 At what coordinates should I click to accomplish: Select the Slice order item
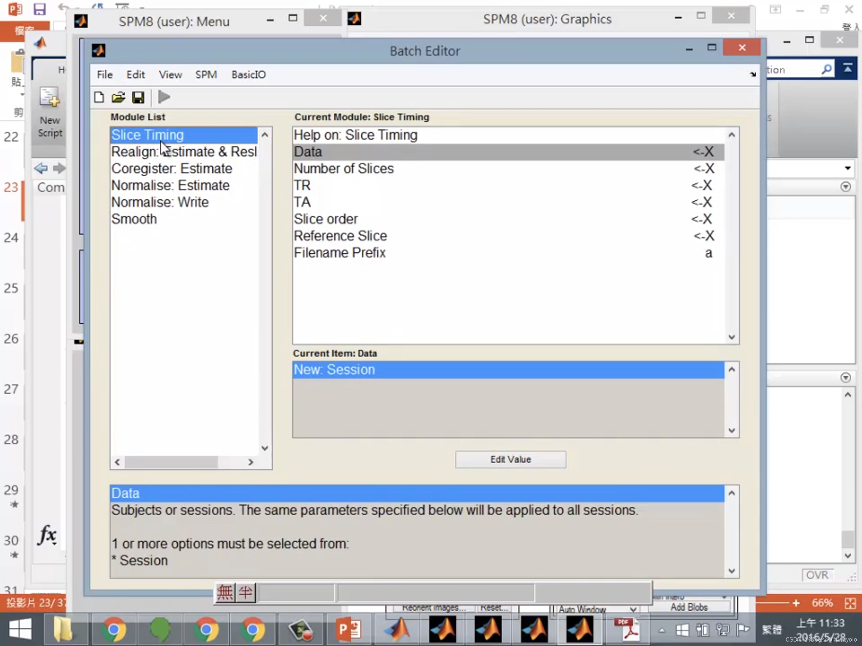508,219
